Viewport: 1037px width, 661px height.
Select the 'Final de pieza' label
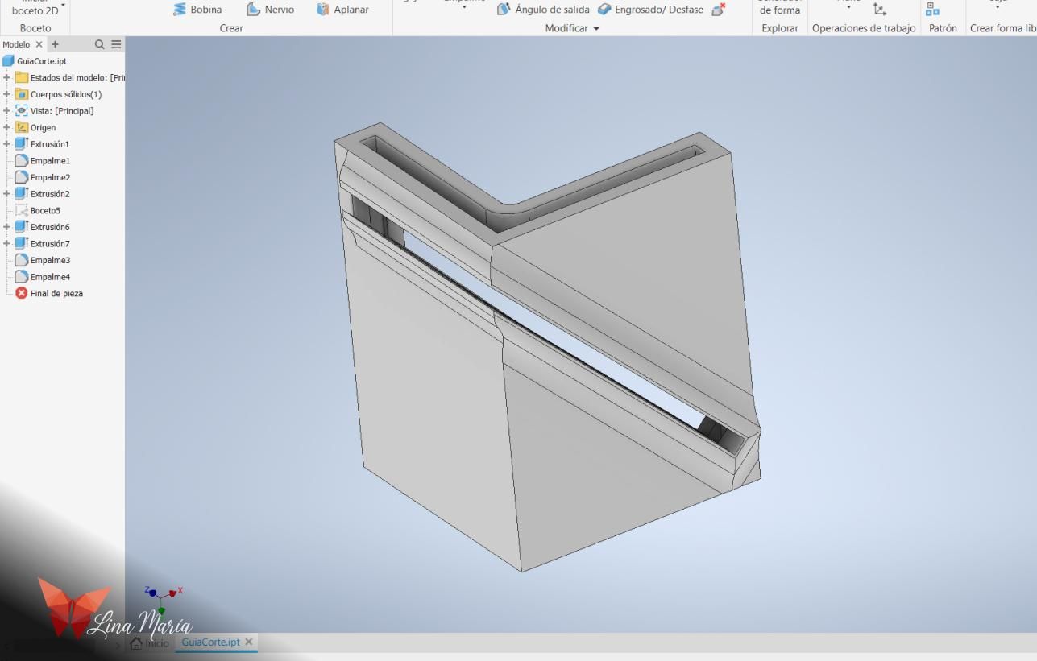point(56,293)
